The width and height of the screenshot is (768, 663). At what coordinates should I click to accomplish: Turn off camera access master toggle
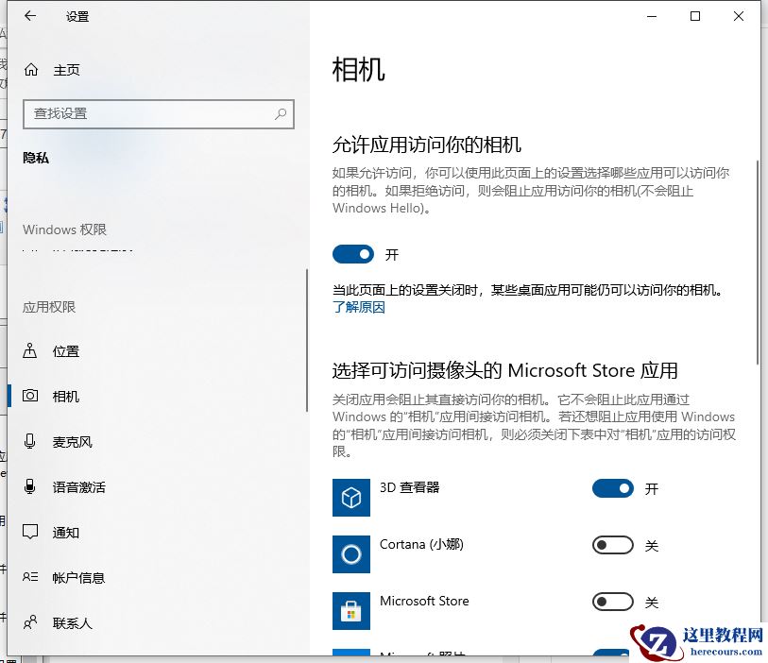point(353,254)
